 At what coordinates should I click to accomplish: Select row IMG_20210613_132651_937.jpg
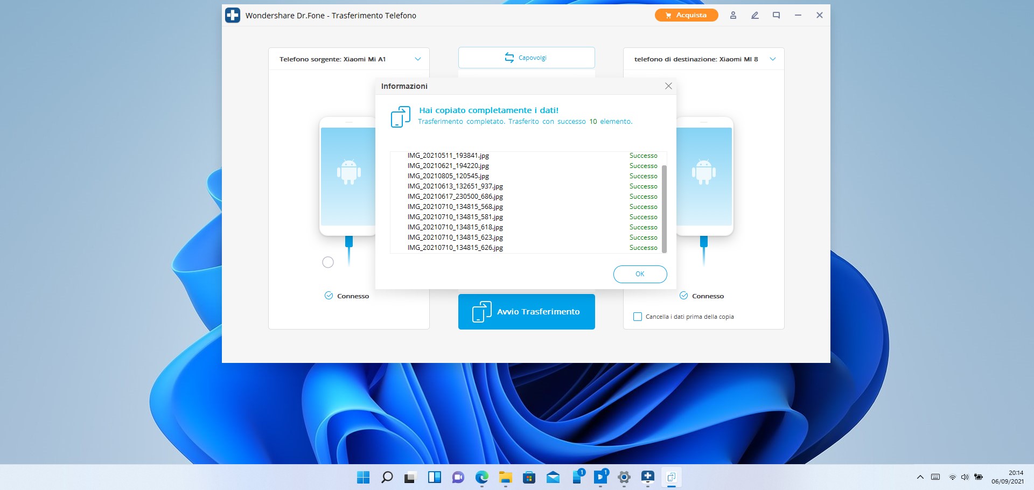[x=528, y=186]
